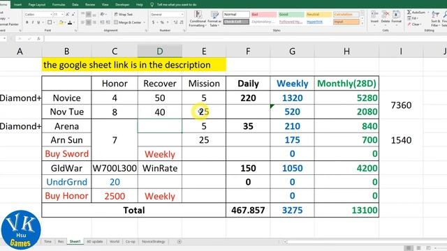Open the Formulas ribbon tab
This screenshot has height=251, width=447.
pyautogui.click(x=59, y=5)
